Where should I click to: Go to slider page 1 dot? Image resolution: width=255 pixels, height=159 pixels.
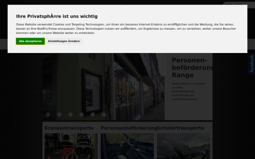(48, 114)
